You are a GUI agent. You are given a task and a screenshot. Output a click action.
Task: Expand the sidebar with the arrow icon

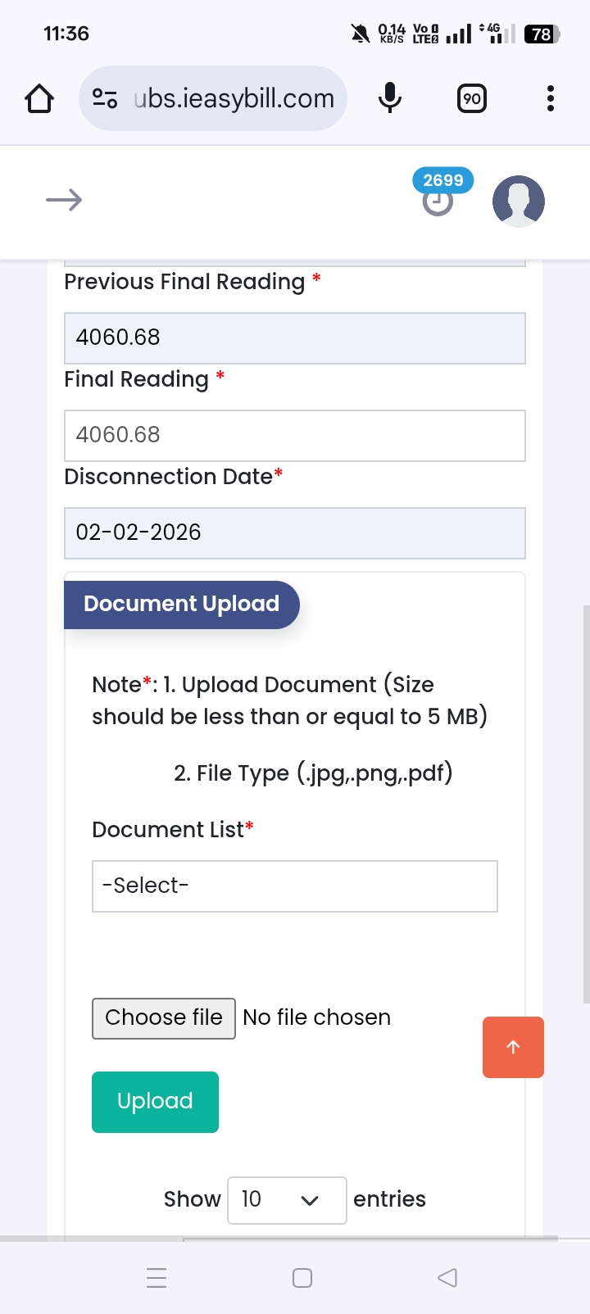[64, 200]
